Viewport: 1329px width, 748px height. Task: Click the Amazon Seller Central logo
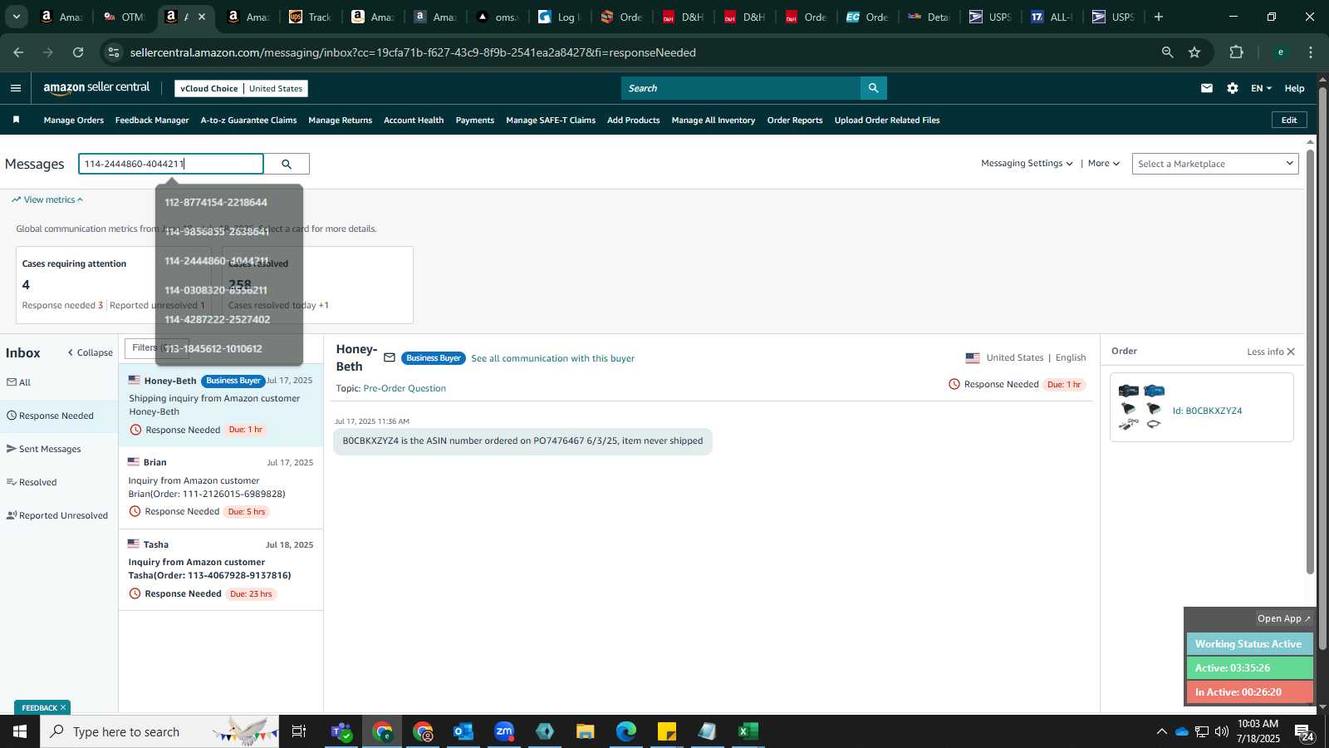[x=96, y=87]
